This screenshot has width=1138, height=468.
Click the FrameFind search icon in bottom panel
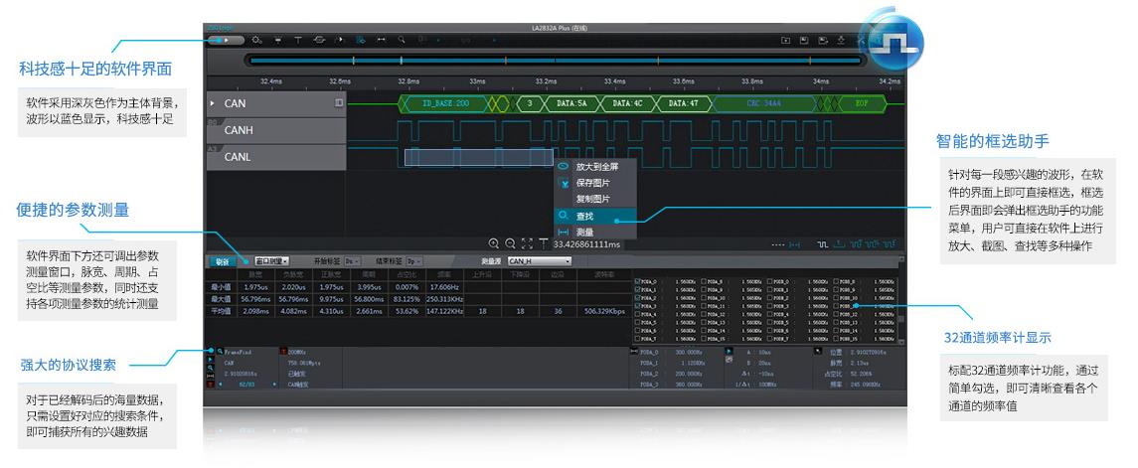(219, 352)
